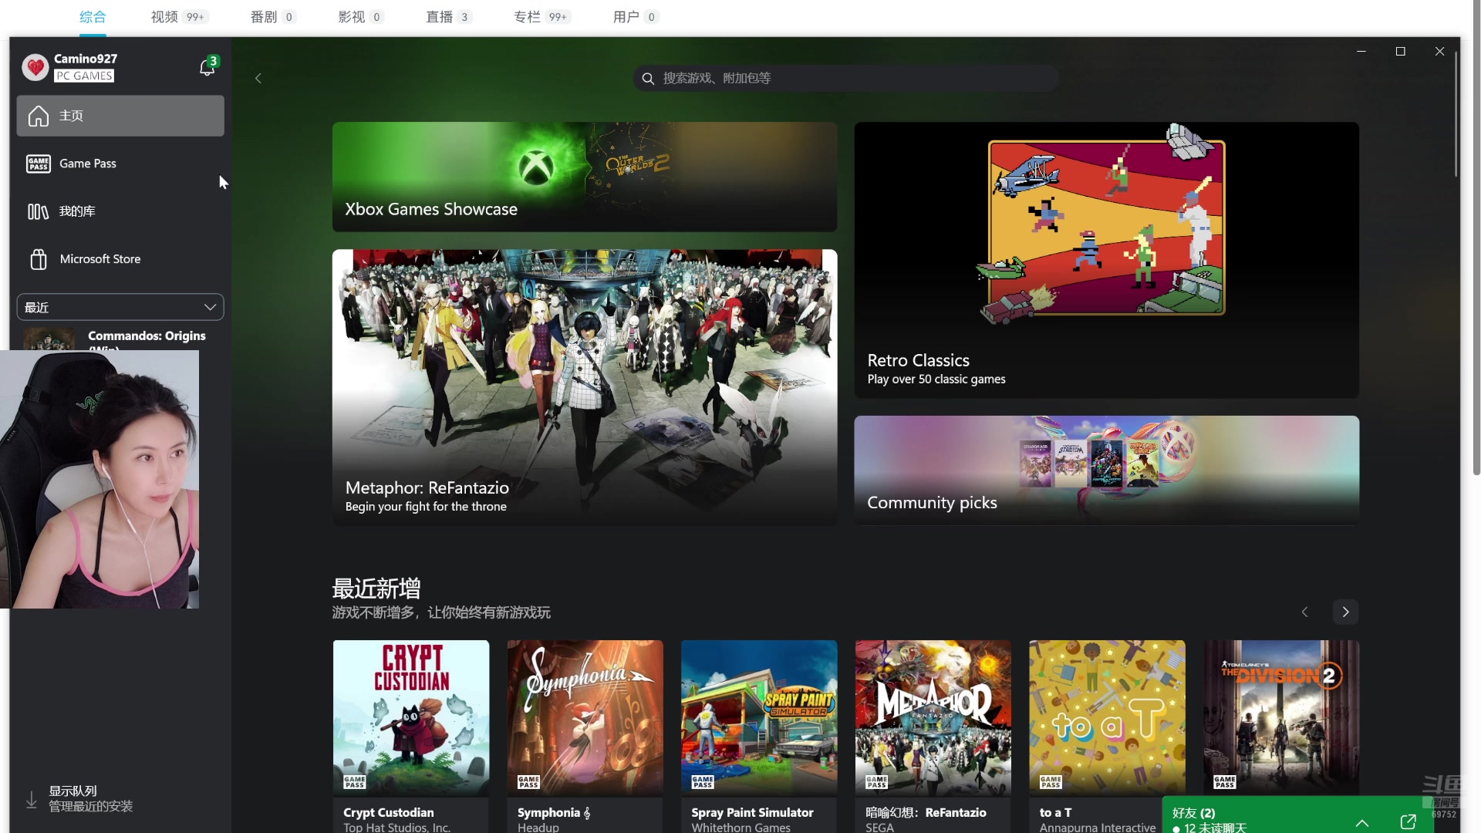Viewport: 1481px width, 833px height.
Task: Focus the game search field
Action: click(x=845, y=78)
